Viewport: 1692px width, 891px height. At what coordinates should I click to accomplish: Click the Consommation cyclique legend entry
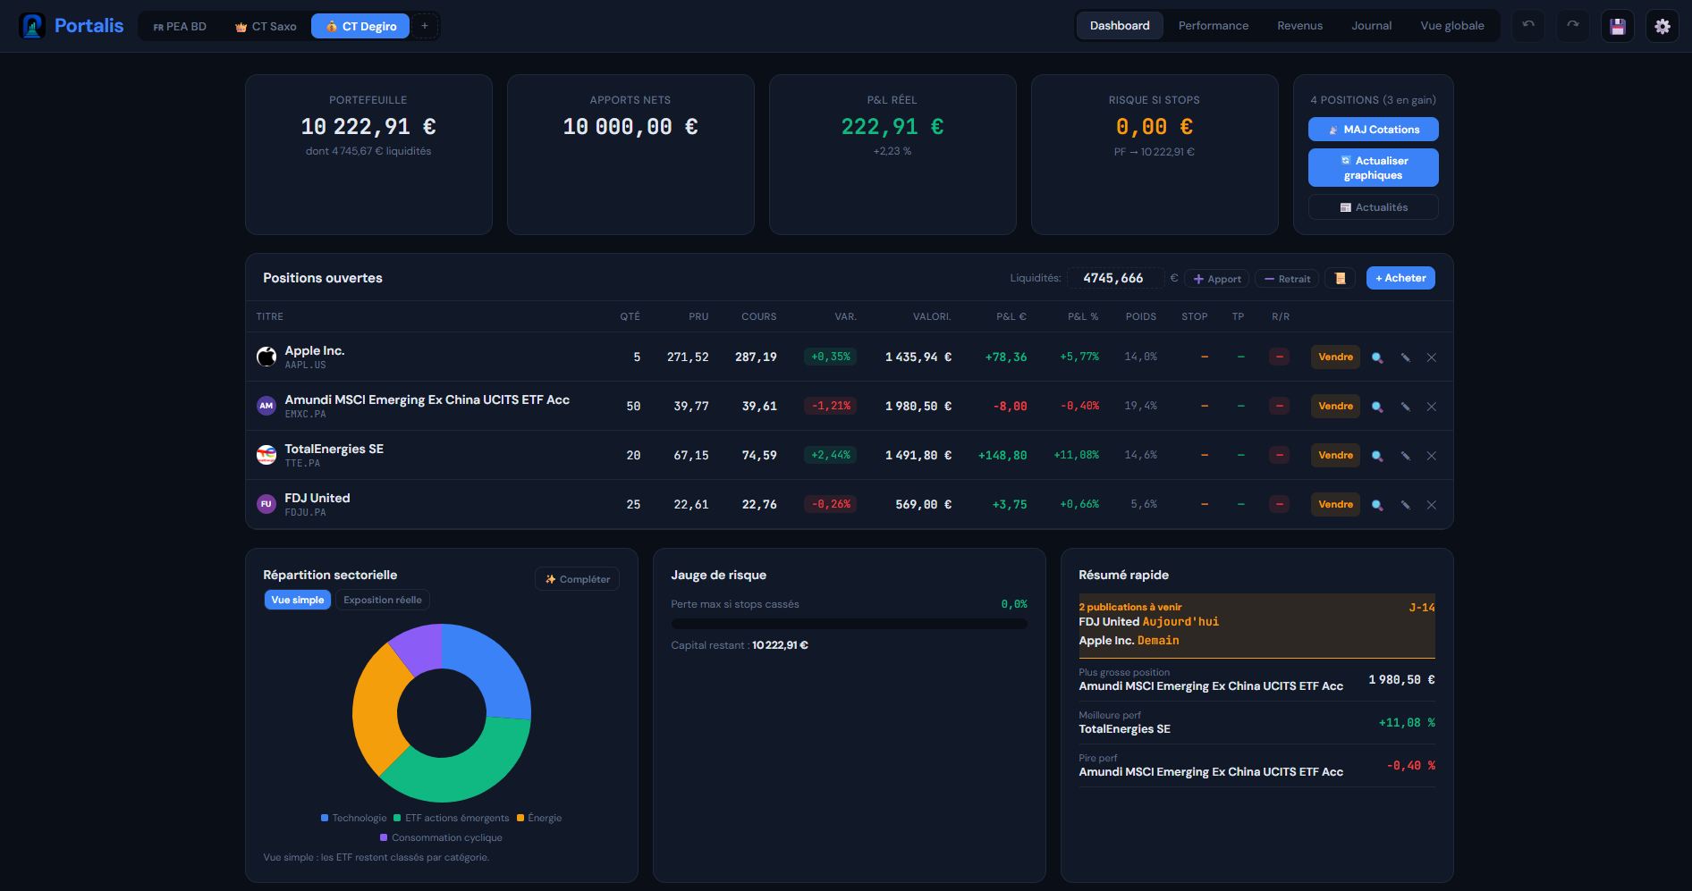(441, 837)
